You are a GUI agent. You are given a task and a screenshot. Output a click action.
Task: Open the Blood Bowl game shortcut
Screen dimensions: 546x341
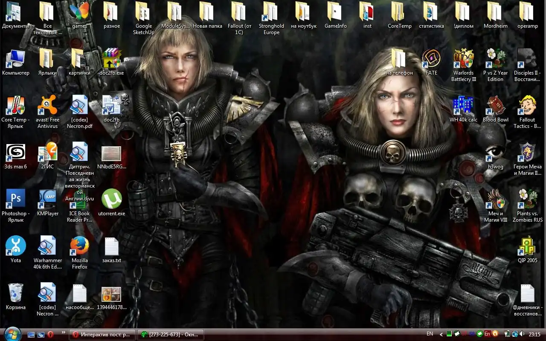(495, 106)
